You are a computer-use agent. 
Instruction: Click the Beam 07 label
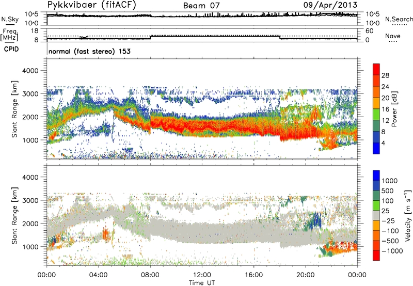tap(201, 6)
